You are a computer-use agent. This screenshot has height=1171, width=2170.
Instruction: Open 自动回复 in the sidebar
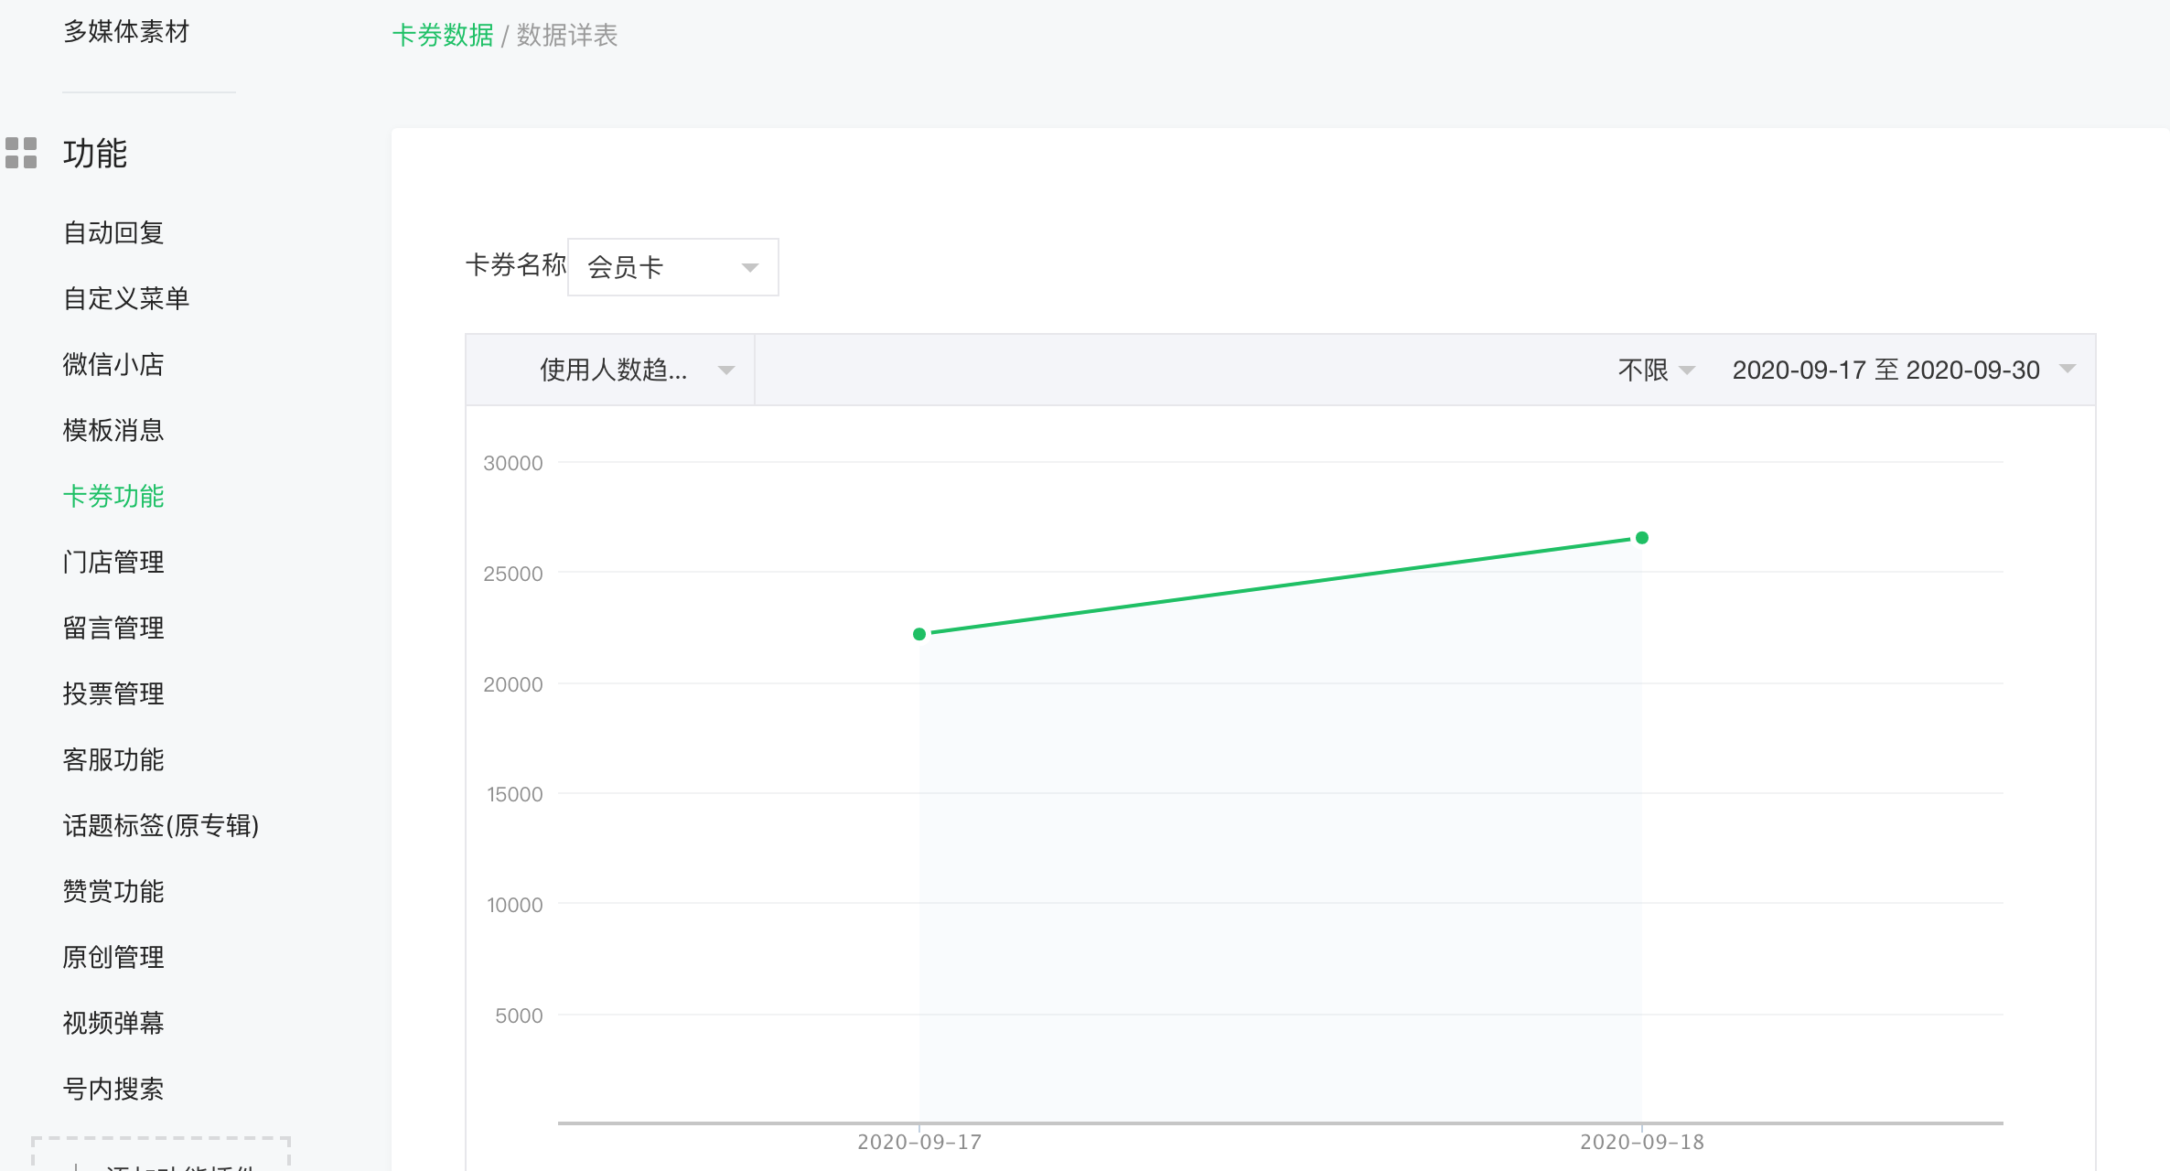[x=113, y=232]
